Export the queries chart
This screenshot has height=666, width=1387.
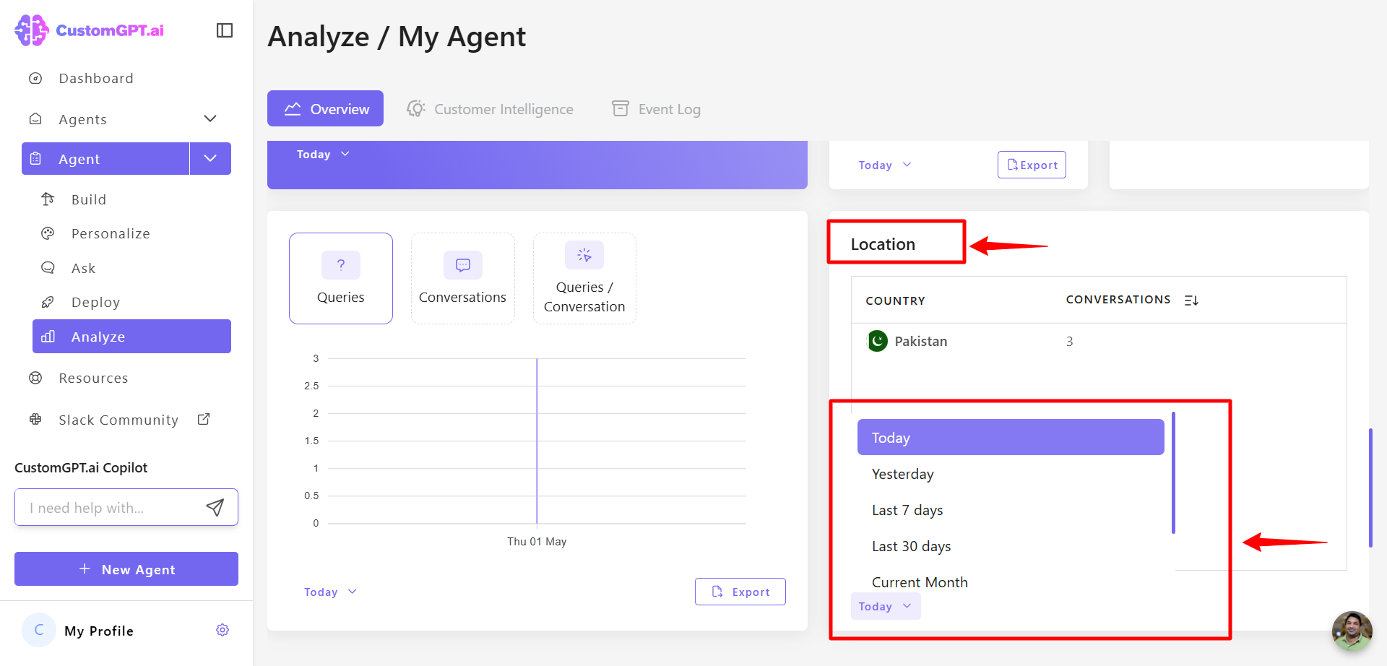(740, 592)
